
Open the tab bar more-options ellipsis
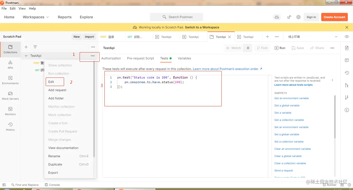[277, 37]
